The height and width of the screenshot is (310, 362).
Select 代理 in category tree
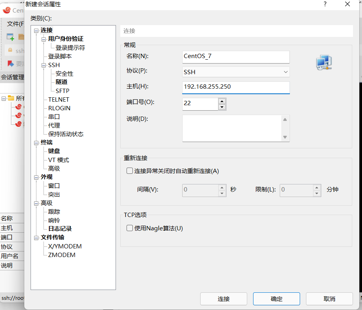pos(54,125)
